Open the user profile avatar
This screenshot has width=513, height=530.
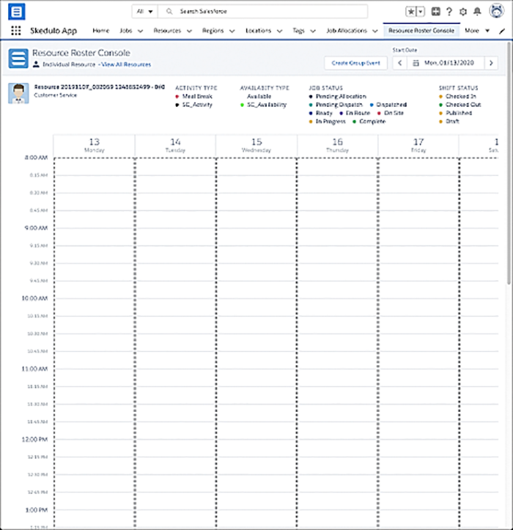point(496,11)
